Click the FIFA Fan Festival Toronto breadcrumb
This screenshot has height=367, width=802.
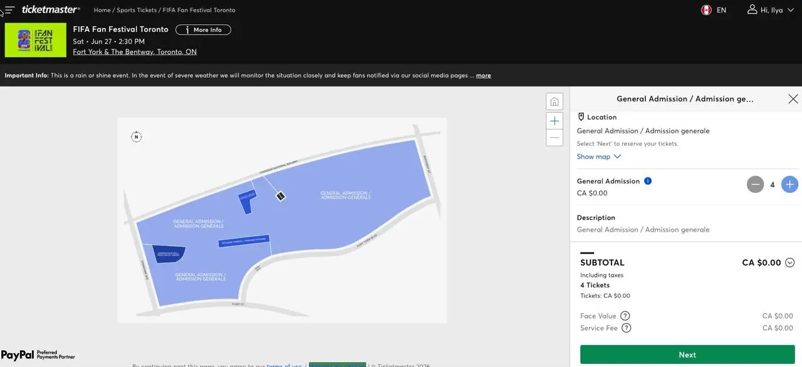(x=199, y=10)
